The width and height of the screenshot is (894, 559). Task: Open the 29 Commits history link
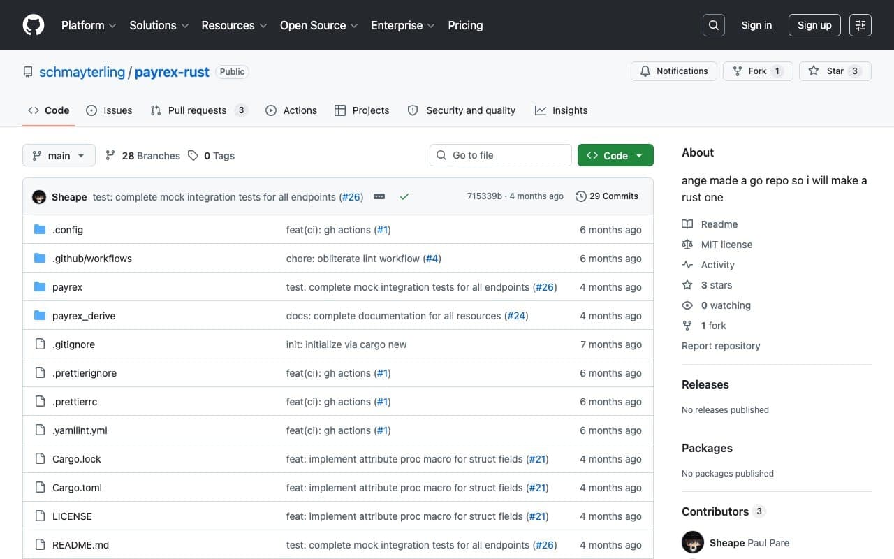[607, 196]
